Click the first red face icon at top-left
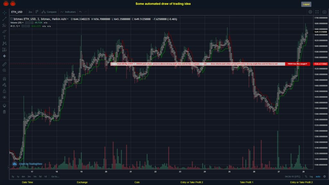The height and width of the screenshot is (185, 329). tap(6, 4)
